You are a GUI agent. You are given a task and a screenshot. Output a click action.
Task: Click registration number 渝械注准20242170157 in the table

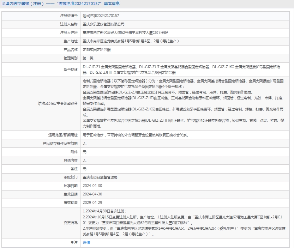coord(101,16)
